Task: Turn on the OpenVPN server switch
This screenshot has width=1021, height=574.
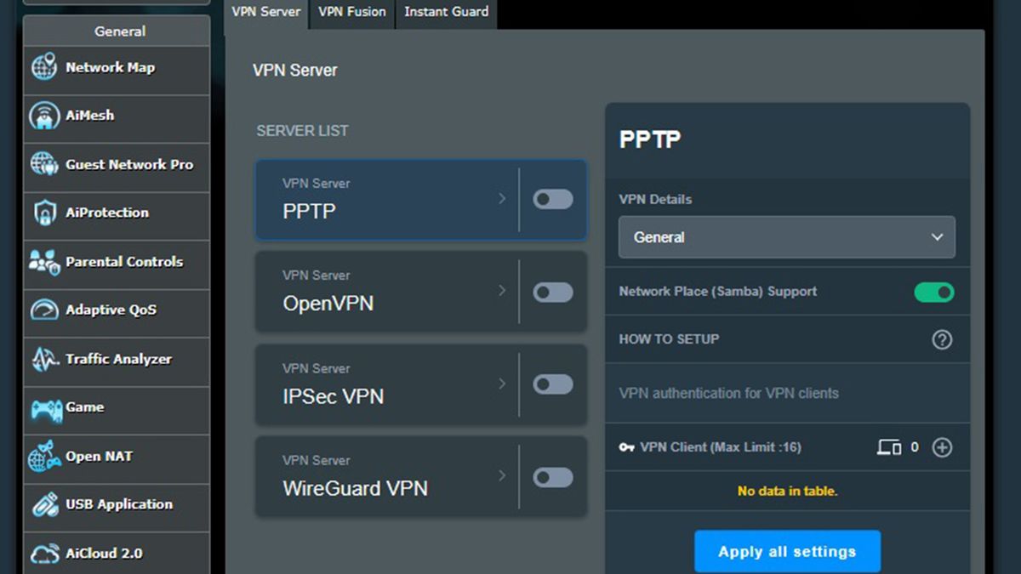Action: coord(553,293)
